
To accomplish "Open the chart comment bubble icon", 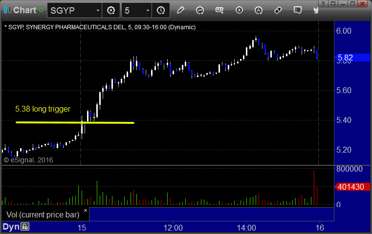I will pyautogui.click(x=298, y=10).
